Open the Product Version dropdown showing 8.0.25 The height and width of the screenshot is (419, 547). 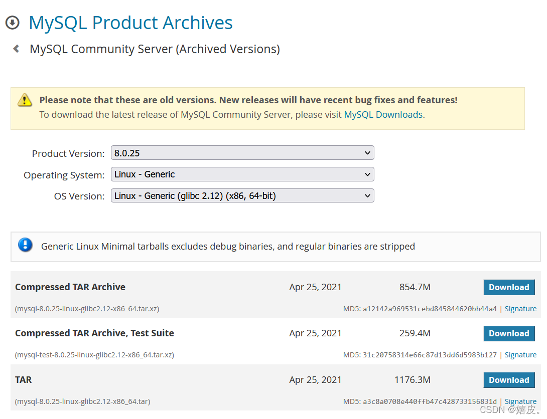tap(242, 153)
